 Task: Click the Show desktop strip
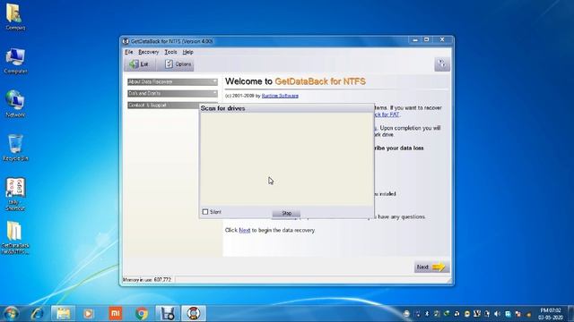click(x=570, y=314)
